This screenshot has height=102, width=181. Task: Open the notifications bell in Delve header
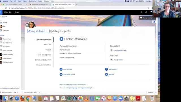click(x=141, y=12)
